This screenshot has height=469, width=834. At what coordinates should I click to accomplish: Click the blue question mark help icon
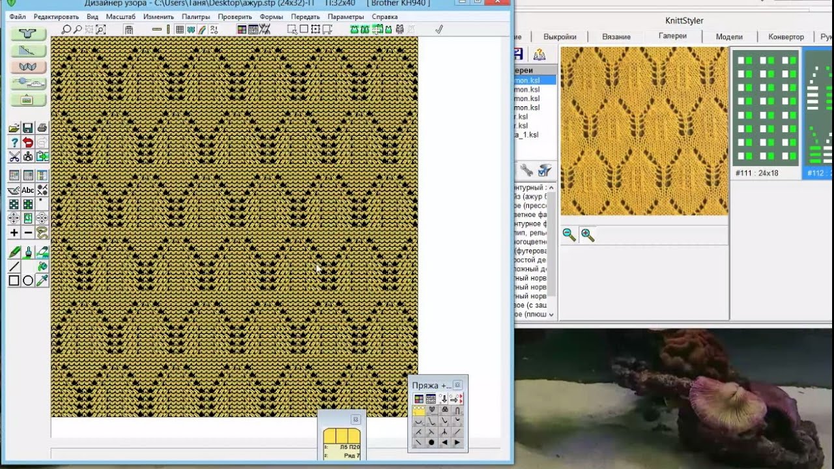(x=14, y=143)
